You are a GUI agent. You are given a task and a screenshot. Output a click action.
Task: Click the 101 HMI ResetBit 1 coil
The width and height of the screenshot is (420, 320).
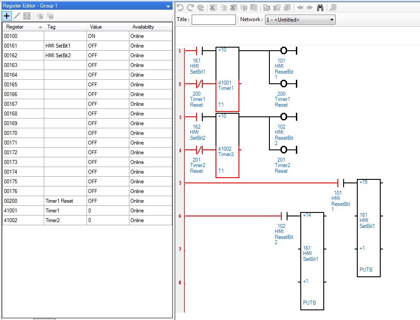(284, 51)
